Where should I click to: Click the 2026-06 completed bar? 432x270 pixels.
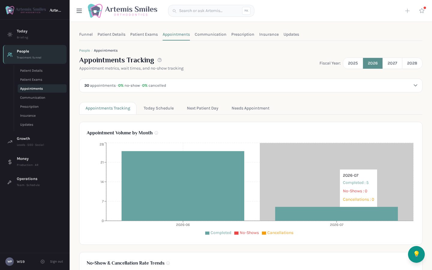(x=183, y=186)
